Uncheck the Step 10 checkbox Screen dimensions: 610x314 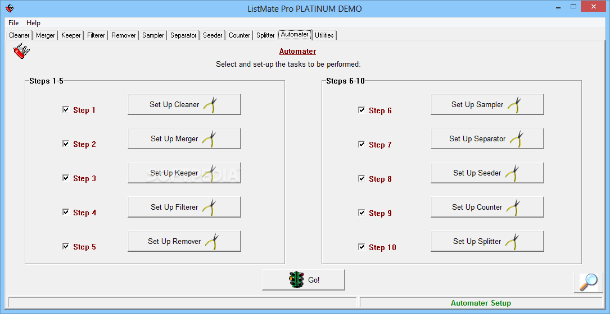coord(362,247)
